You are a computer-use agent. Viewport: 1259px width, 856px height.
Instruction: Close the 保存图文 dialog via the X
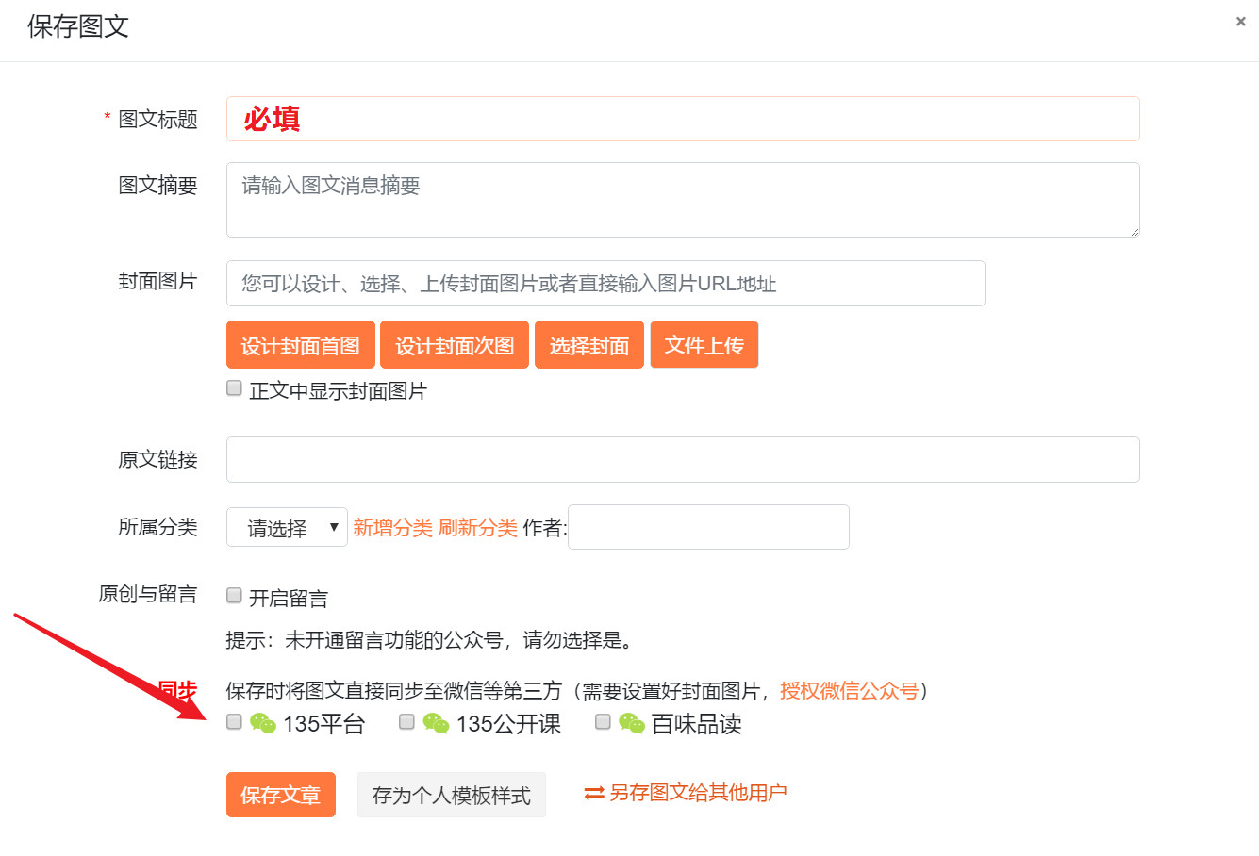tap(1241, 21)
